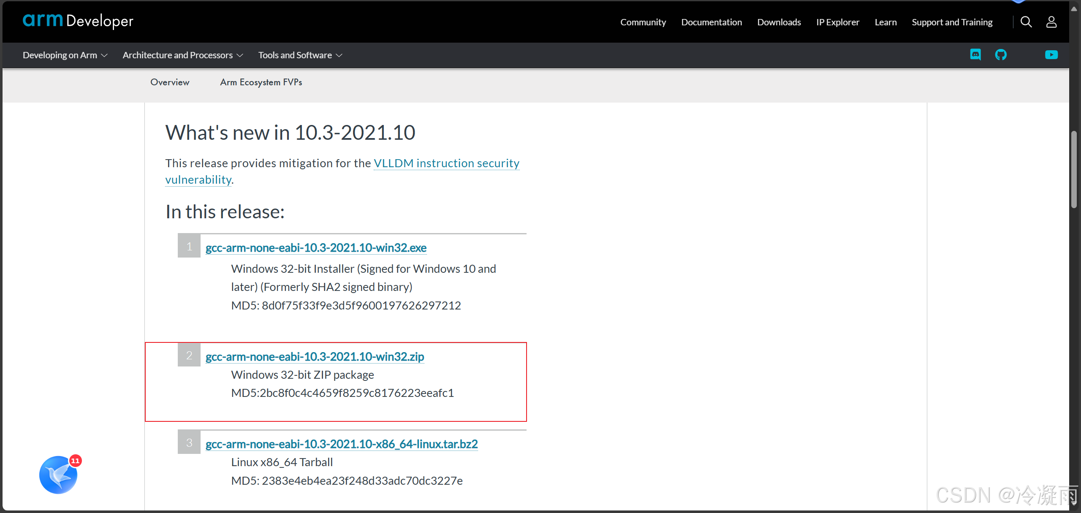Open the user account icon
Screen dimensions: 1081x513
pos(1051,22)
